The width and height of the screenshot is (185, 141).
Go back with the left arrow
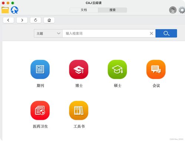[x=8, y=20]
